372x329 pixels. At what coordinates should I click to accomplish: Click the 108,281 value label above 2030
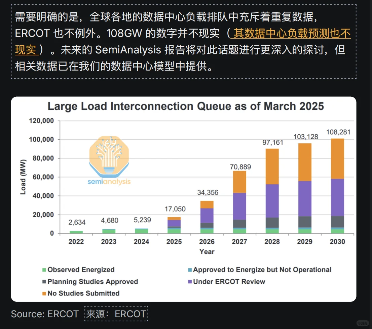[x=338, y=132]
